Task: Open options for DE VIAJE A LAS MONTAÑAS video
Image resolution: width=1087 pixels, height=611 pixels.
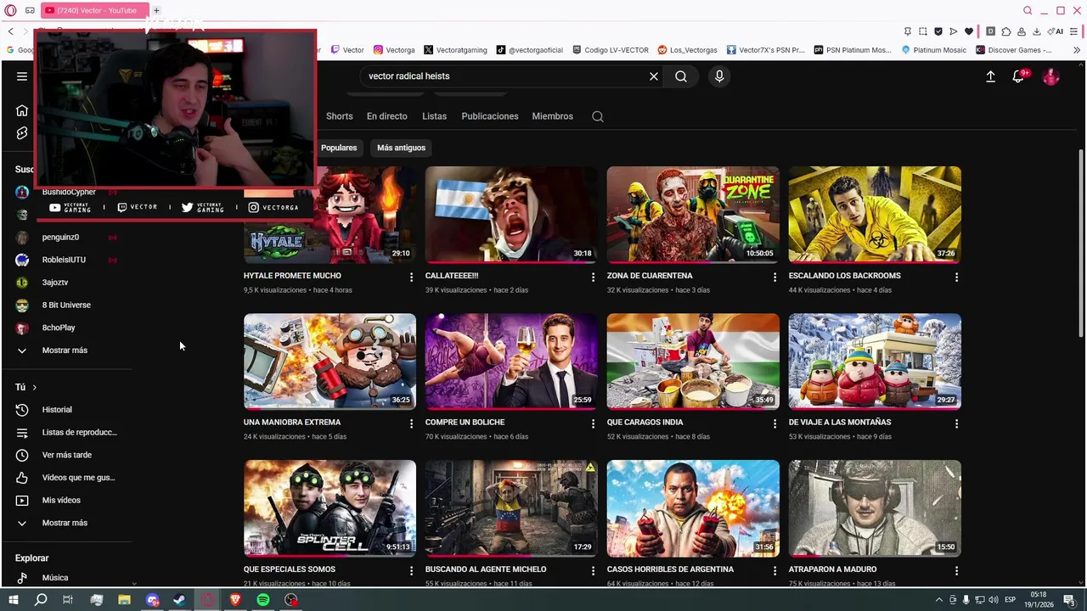Action: (956, 423)
